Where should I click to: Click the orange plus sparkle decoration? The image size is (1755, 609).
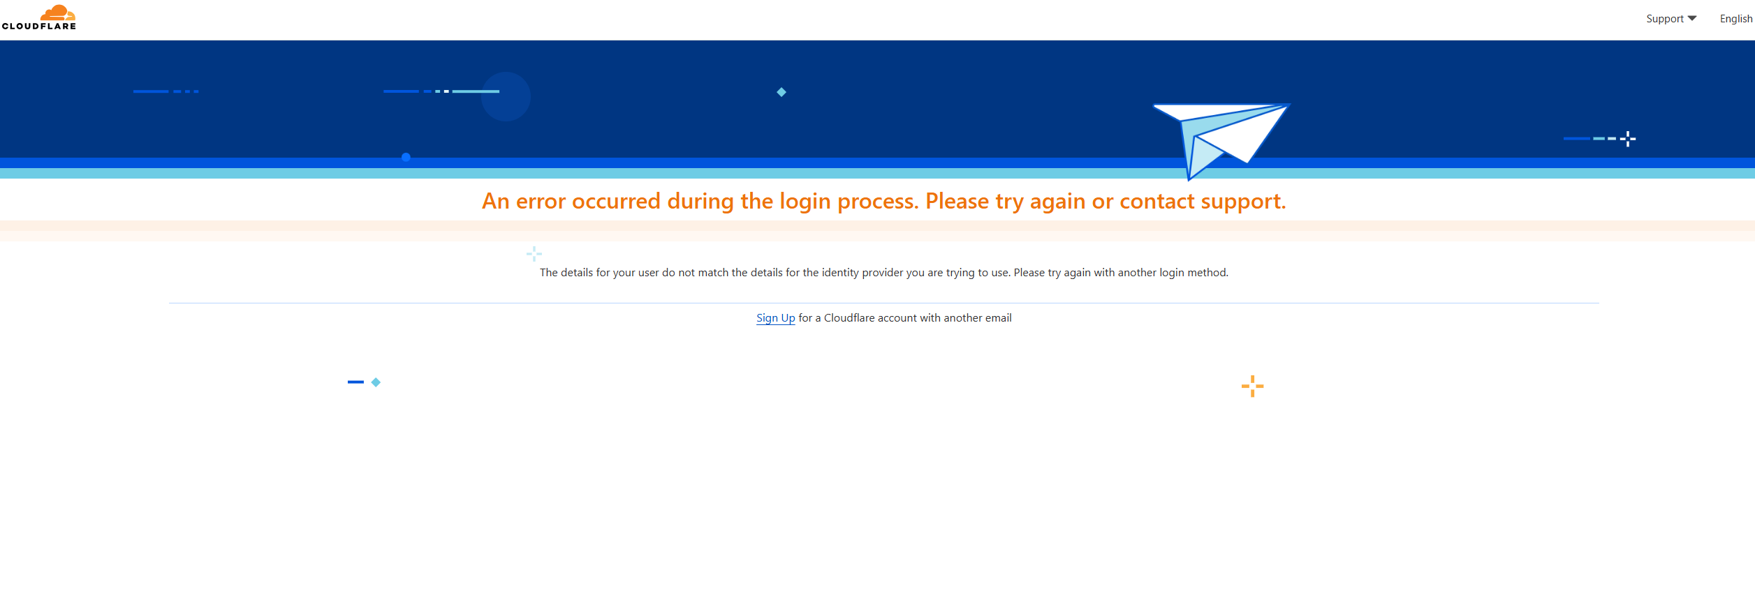pyautogui.click(x=1252, y=386)
